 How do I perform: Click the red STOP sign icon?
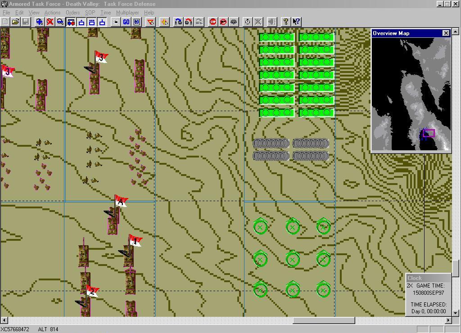pos(213,22)
